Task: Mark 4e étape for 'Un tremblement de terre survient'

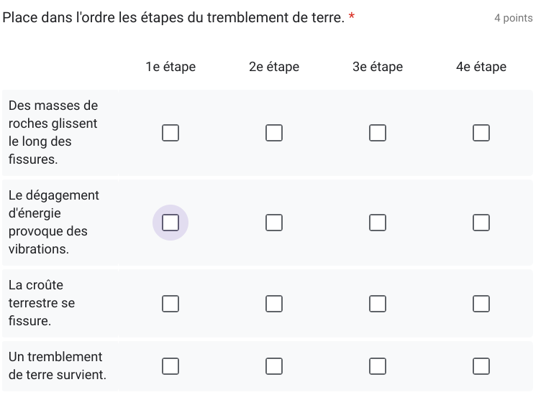Action: [x=481, y=366]
